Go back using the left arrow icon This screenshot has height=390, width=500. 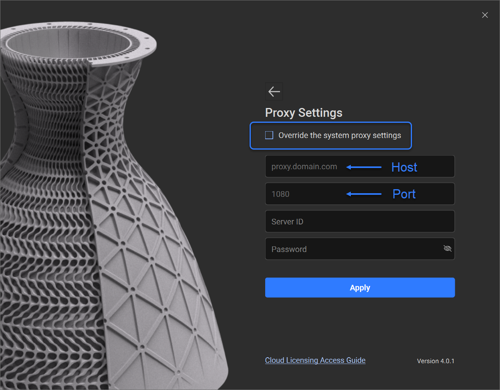click(x=274, y=92)
